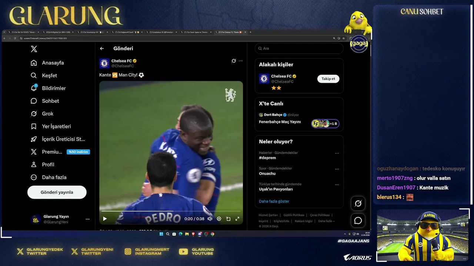
Task: Open the three-dot menu on Chelsea post
Action: (241, 61)
